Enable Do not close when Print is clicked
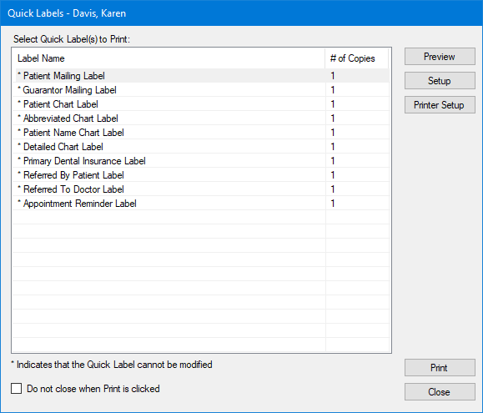 tap(17, 388)
